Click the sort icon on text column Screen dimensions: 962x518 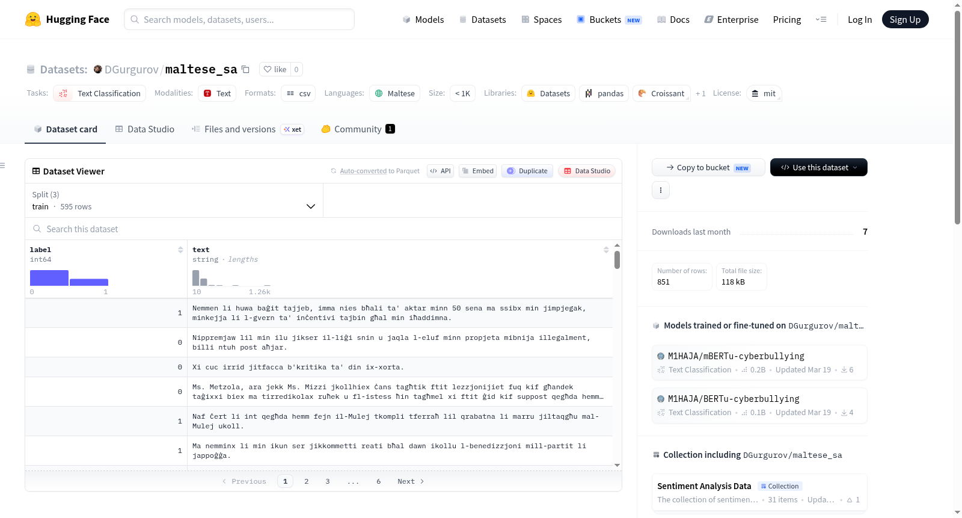(x=606, y=250)
